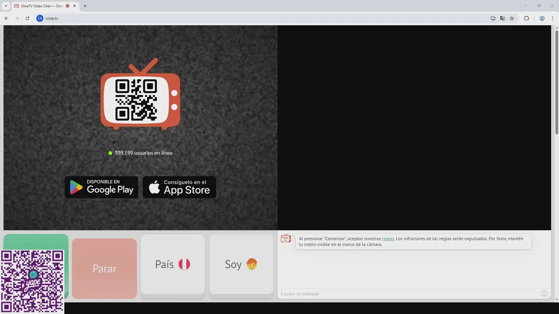Reload the ome.tv page
The height and width of the screenshot is (314, 559).
(x=27, y=18)
